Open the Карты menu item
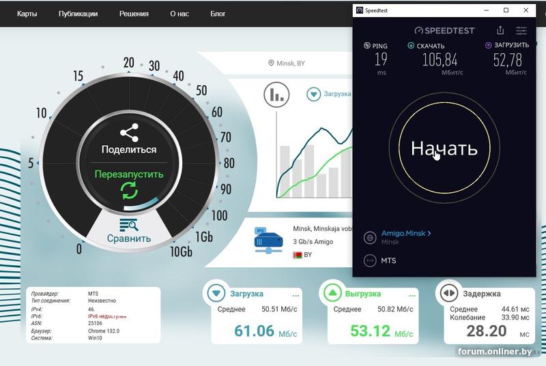This screenshot has width=546, height=366. click(27, 14)
